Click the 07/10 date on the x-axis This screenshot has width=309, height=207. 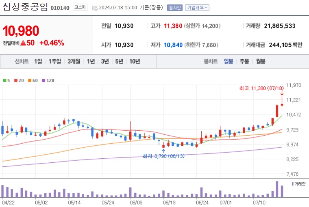click(x=259, y=203)
